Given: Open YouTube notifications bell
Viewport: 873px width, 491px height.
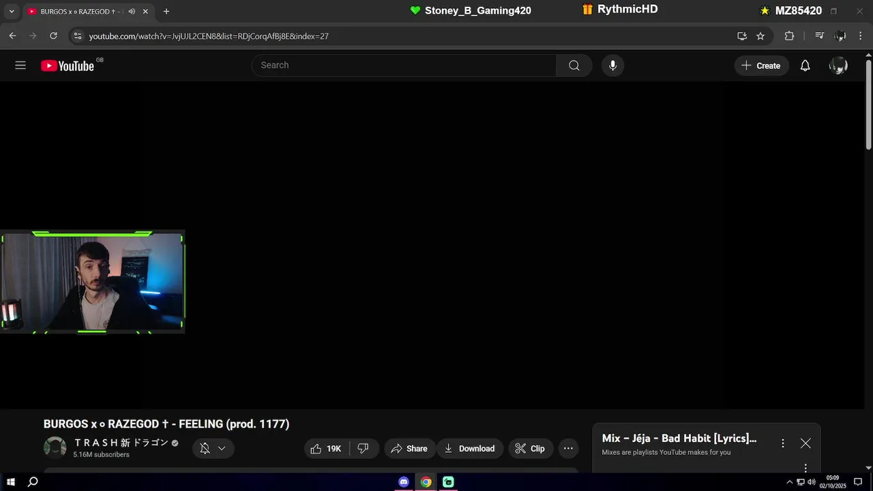Looking at the screenshot, I should [805, 65].
